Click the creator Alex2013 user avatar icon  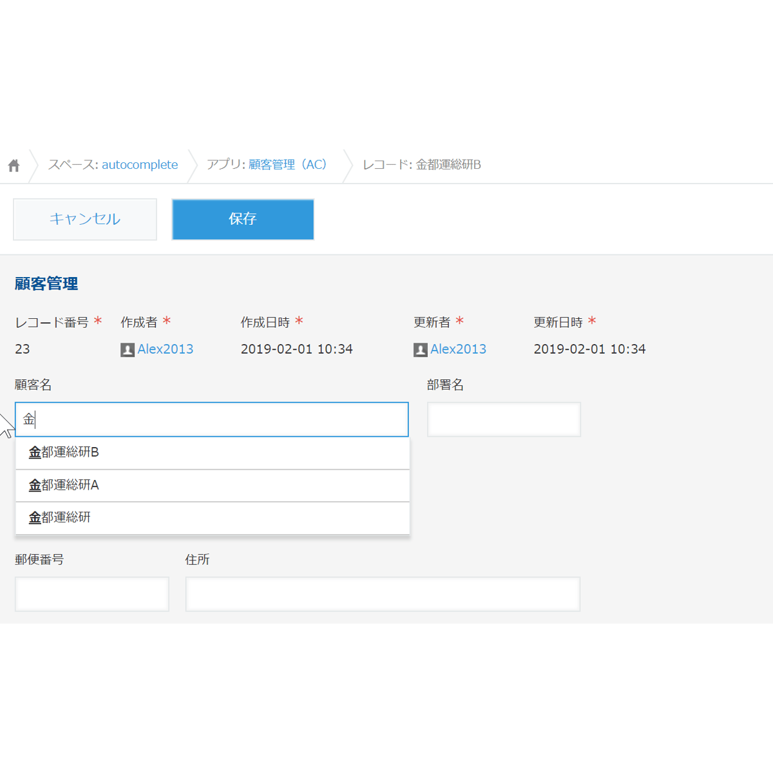[128, 350]
